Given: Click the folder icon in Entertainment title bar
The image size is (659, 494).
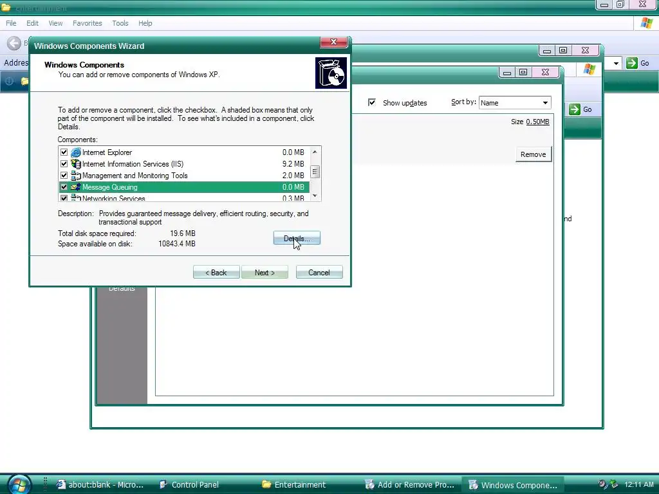Looking at the screenshot, I should [x=6, y=7].
